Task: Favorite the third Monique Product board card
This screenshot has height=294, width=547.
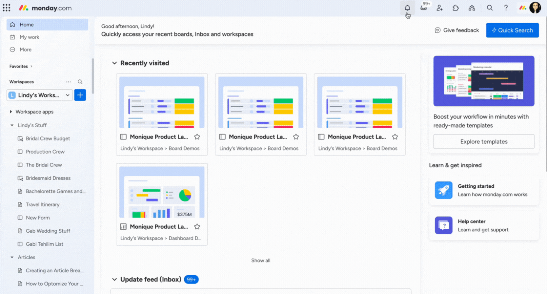Action: (x=395, y=137)
